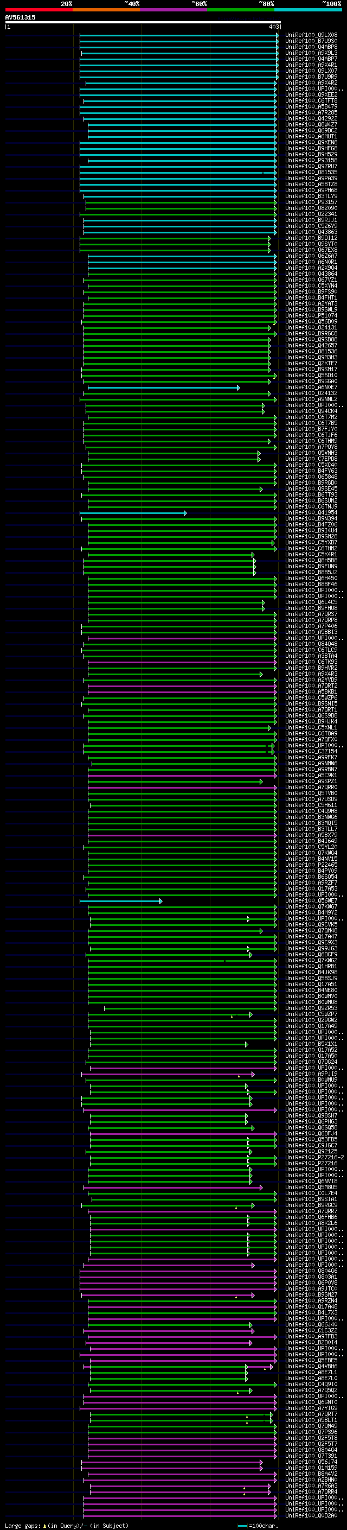The image size is (347, 1530).
Task: Select hit UniRef100_B9DI12
Action: coord(311,238)
